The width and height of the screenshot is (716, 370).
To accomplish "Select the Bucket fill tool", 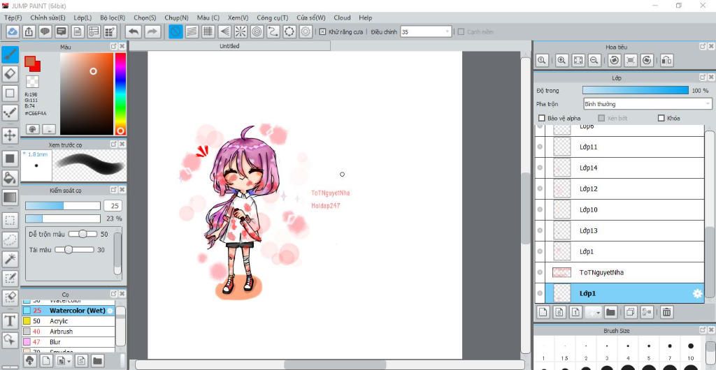I will pos(10,177).
